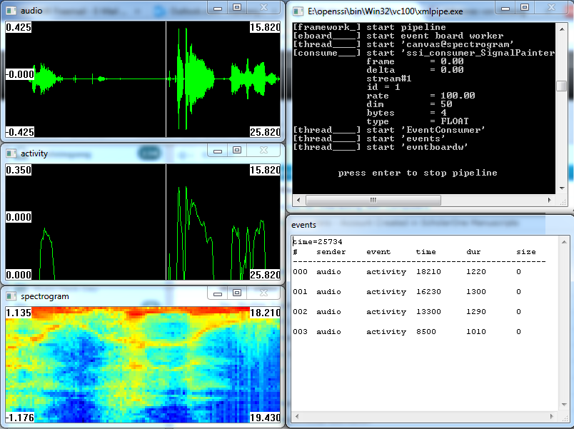Click the audio window title bar icon

[x=11, y=10]
